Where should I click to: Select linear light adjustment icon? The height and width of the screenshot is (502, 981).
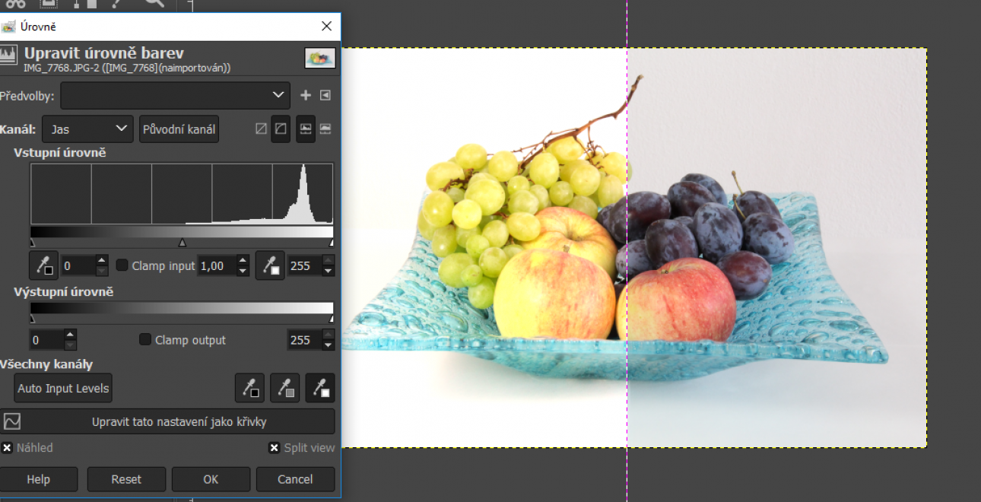click(306, 129)
